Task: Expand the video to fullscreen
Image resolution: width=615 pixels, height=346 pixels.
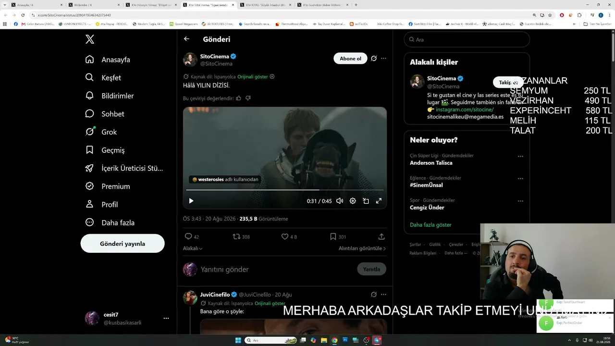Action: [x=379, y=201]
